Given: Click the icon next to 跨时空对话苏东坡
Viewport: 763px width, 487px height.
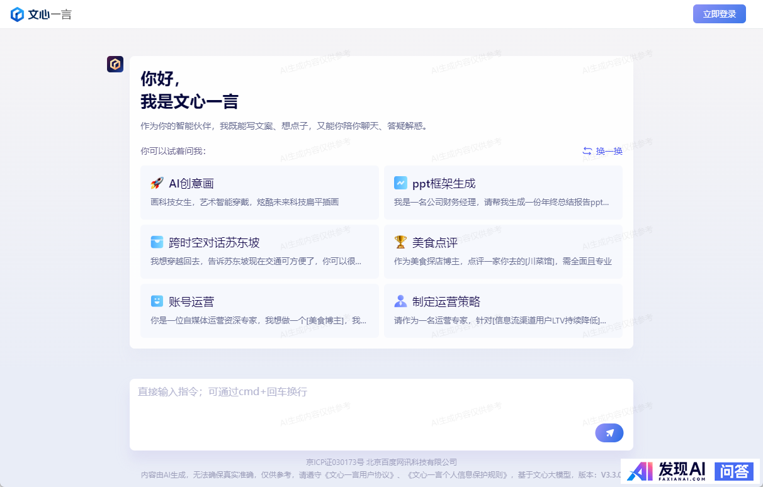Looking at the screenshot, I should 157,242.
